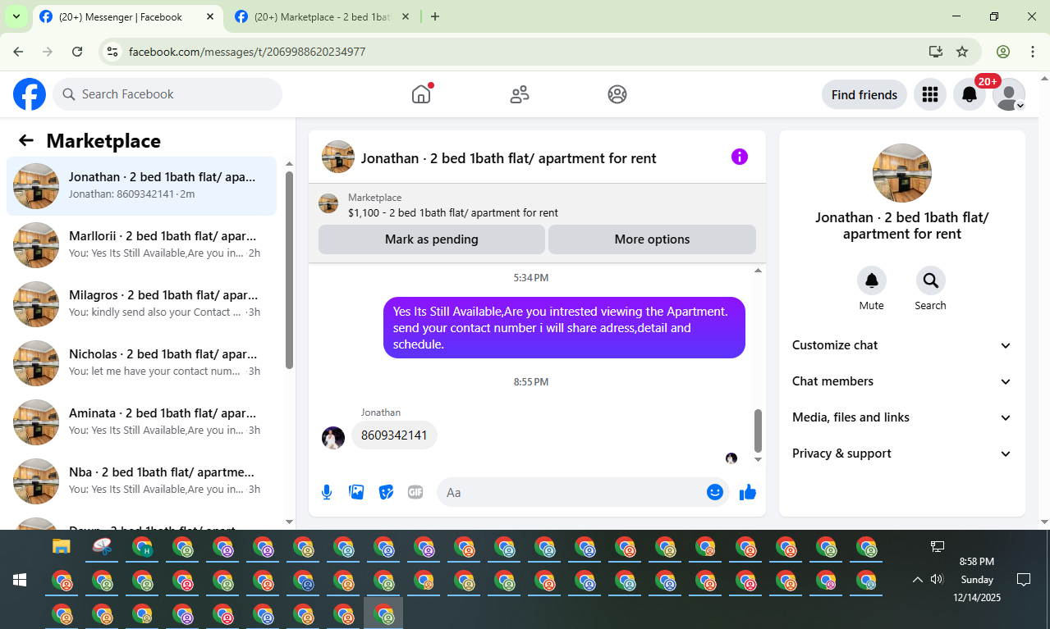Record a voice clip with microphone icon
The image size is (1050, 629).
(x=327, y=492)
